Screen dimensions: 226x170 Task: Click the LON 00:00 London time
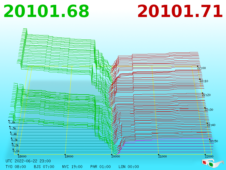[129, 167]
